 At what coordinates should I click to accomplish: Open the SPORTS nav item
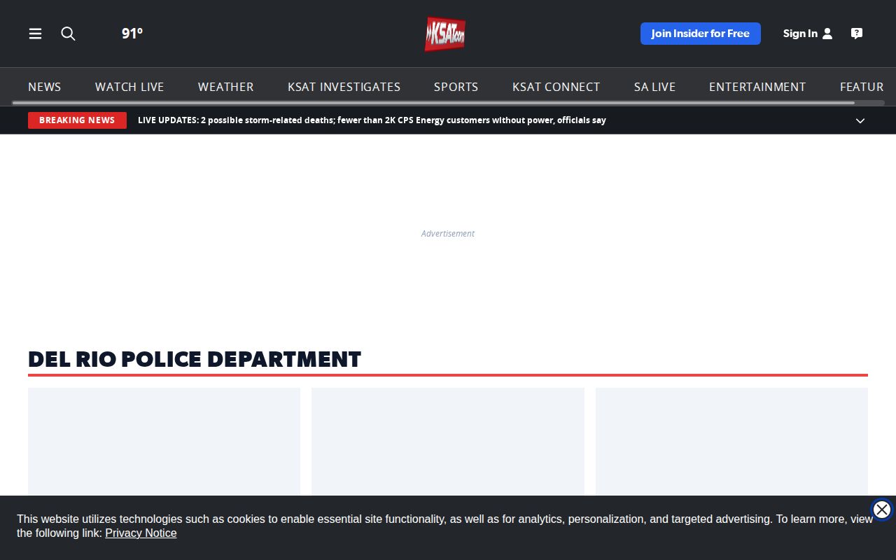pos(456,87)
